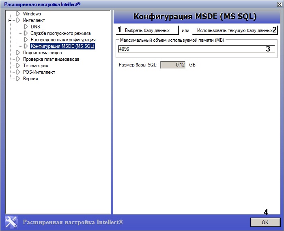
Task: Click the arrow icon next to DNS
Action: 26,27
